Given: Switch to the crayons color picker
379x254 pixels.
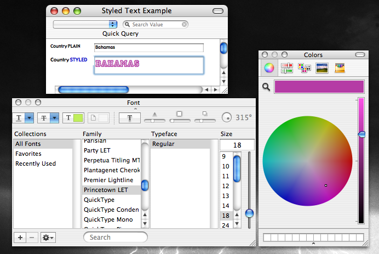Looking at the screenshot, I should click(x=340, y=68).
